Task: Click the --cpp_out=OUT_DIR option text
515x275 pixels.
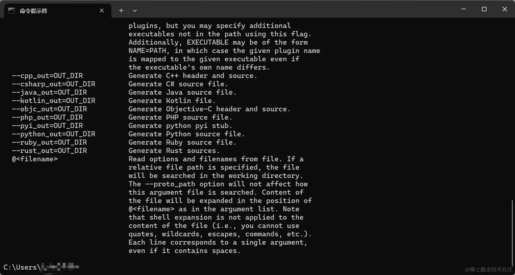Action: point(47,76)
